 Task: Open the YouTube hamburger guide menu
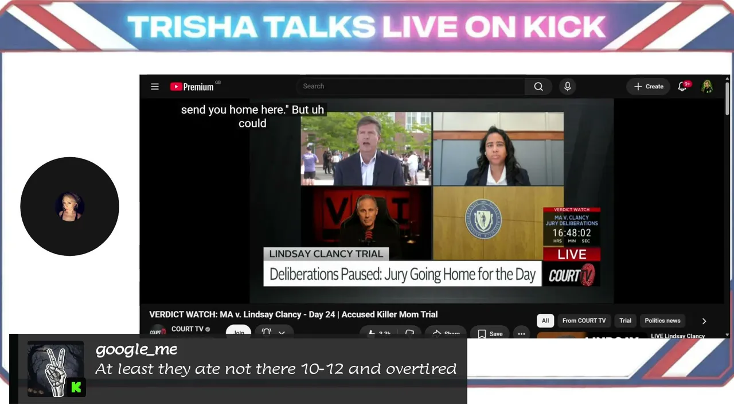155,87
